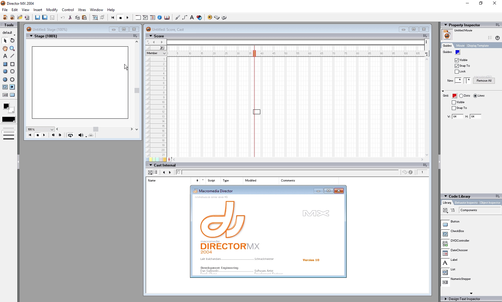Switch to the Display Template tab
Image resolution: width=502 pixels, height=302 pixels.
tap(478, 46)
